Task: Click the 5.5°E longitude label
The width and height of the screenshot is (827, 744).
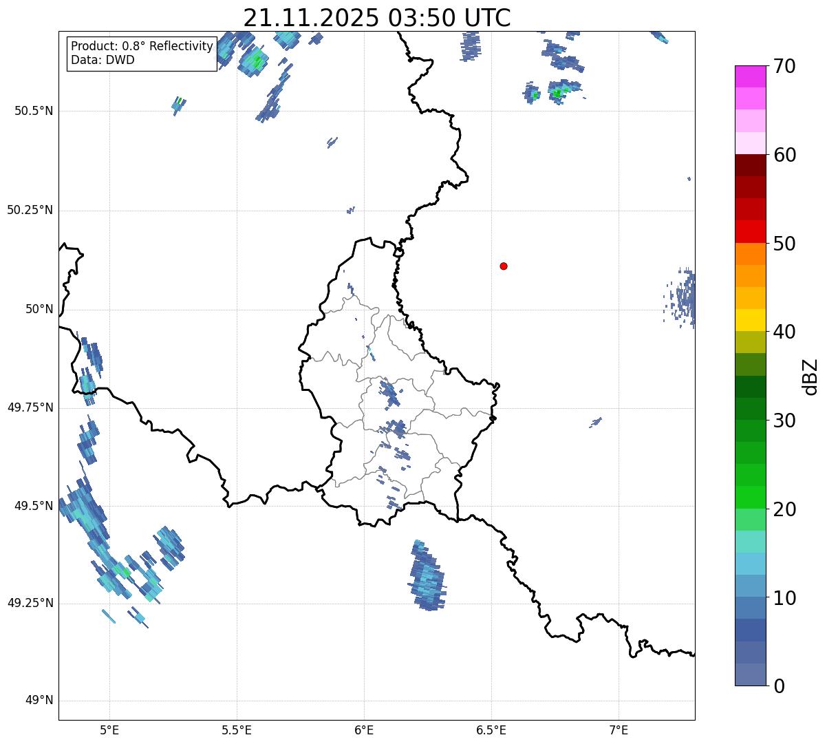Action: (237, 730)
